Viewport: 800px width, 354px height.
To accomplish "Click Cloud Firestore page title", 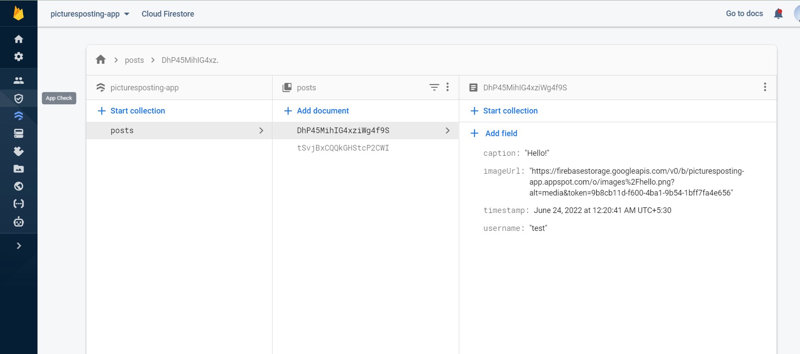I will tap(168, 14).
